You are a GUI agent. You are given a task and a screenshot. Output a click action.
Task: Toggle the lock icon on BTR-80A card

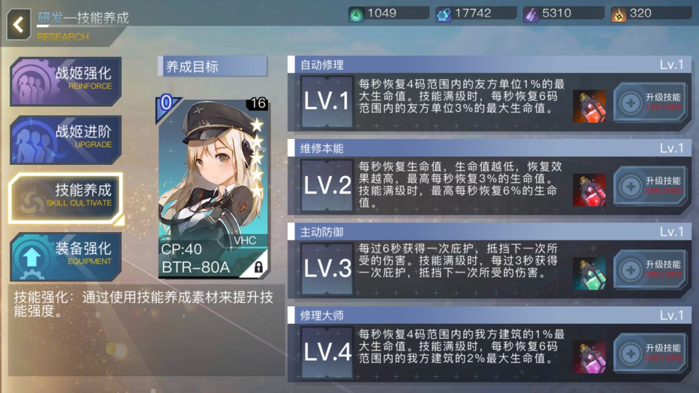coord(258,267)
